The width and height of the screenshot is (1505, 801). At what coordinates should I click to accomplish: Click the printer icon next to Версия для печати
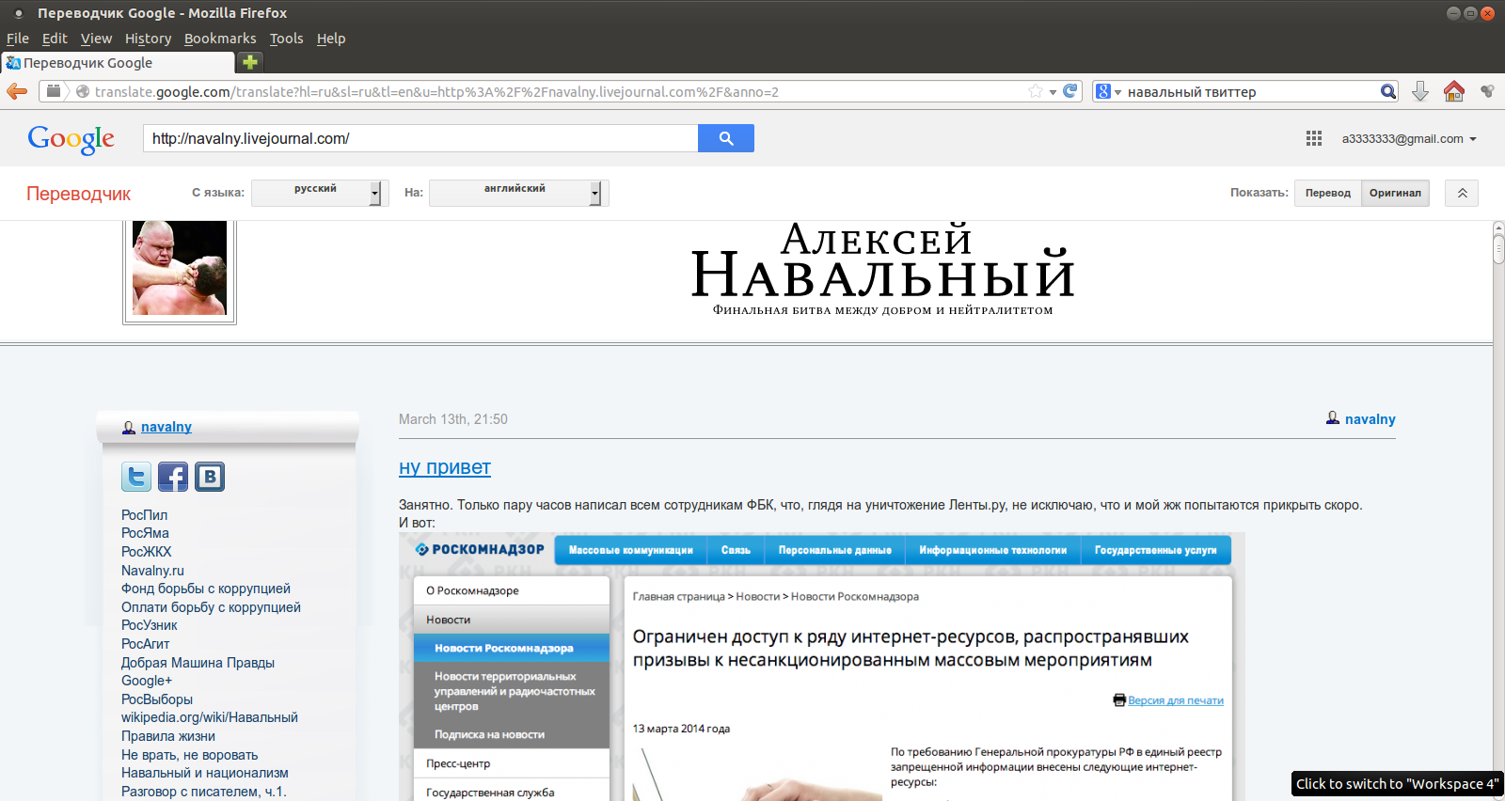pos(1119,699)
